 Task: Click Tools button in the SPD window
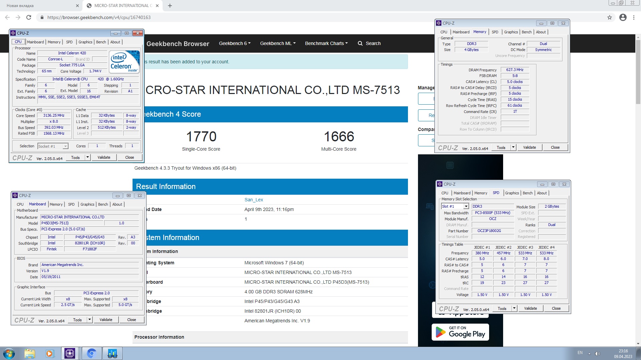point(502,308)
